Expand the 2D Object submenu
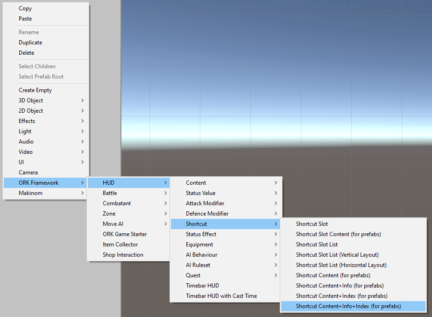The image size is (432, 317). pyautogui.click(x=31, y=110)
